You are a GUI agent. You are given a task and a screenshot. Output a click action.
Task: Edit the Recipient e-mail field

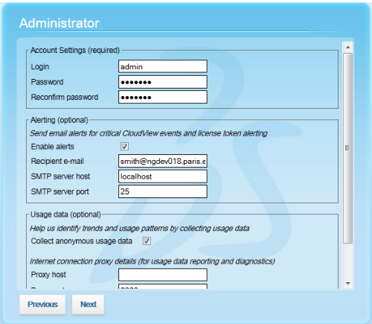(163, 161)
